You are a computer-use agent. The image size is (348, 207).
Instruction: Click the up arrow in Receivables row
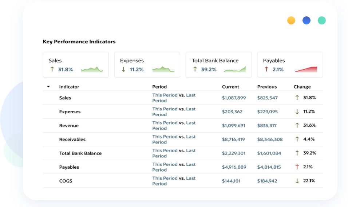click(x=297, y=139)
